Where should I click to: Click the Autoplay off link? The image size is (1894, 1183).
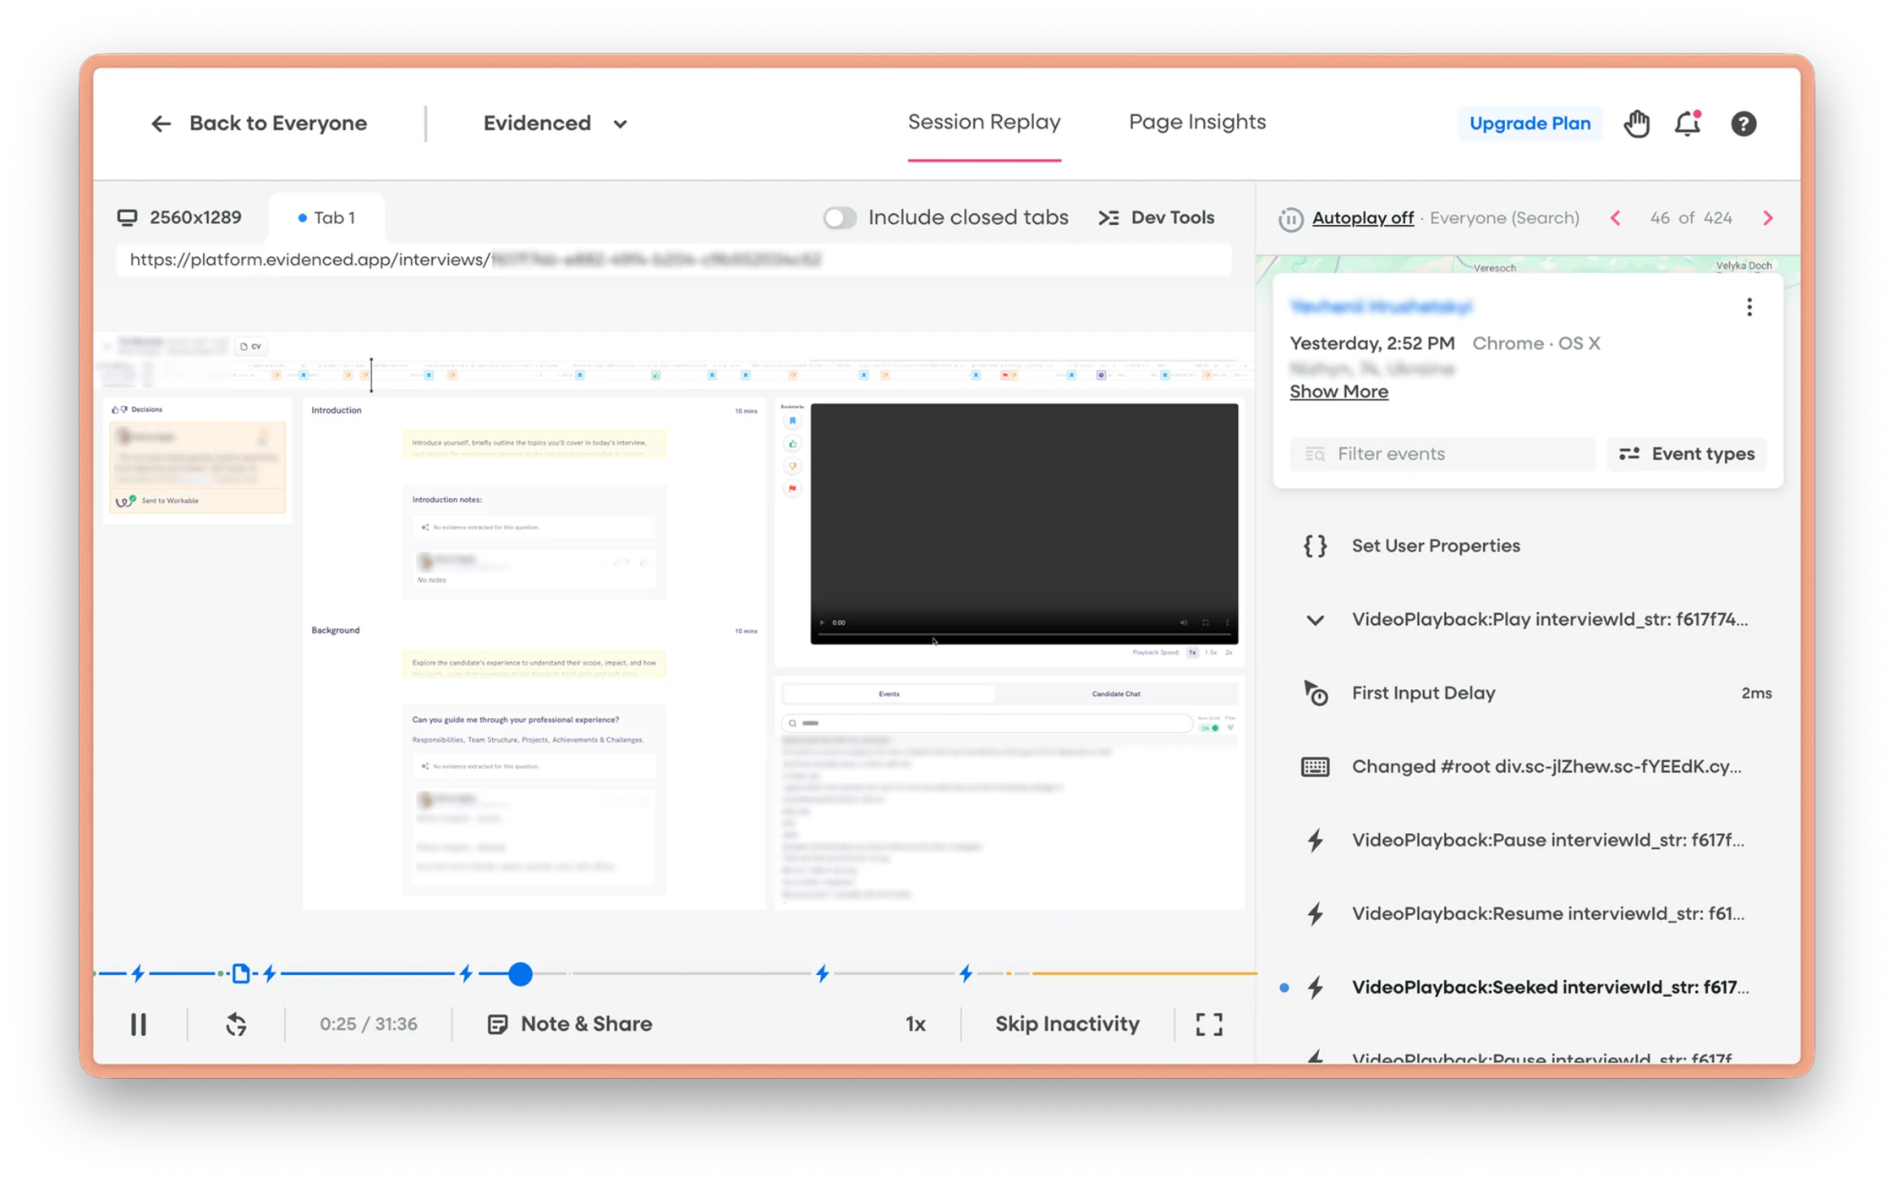click(1362, 218)
